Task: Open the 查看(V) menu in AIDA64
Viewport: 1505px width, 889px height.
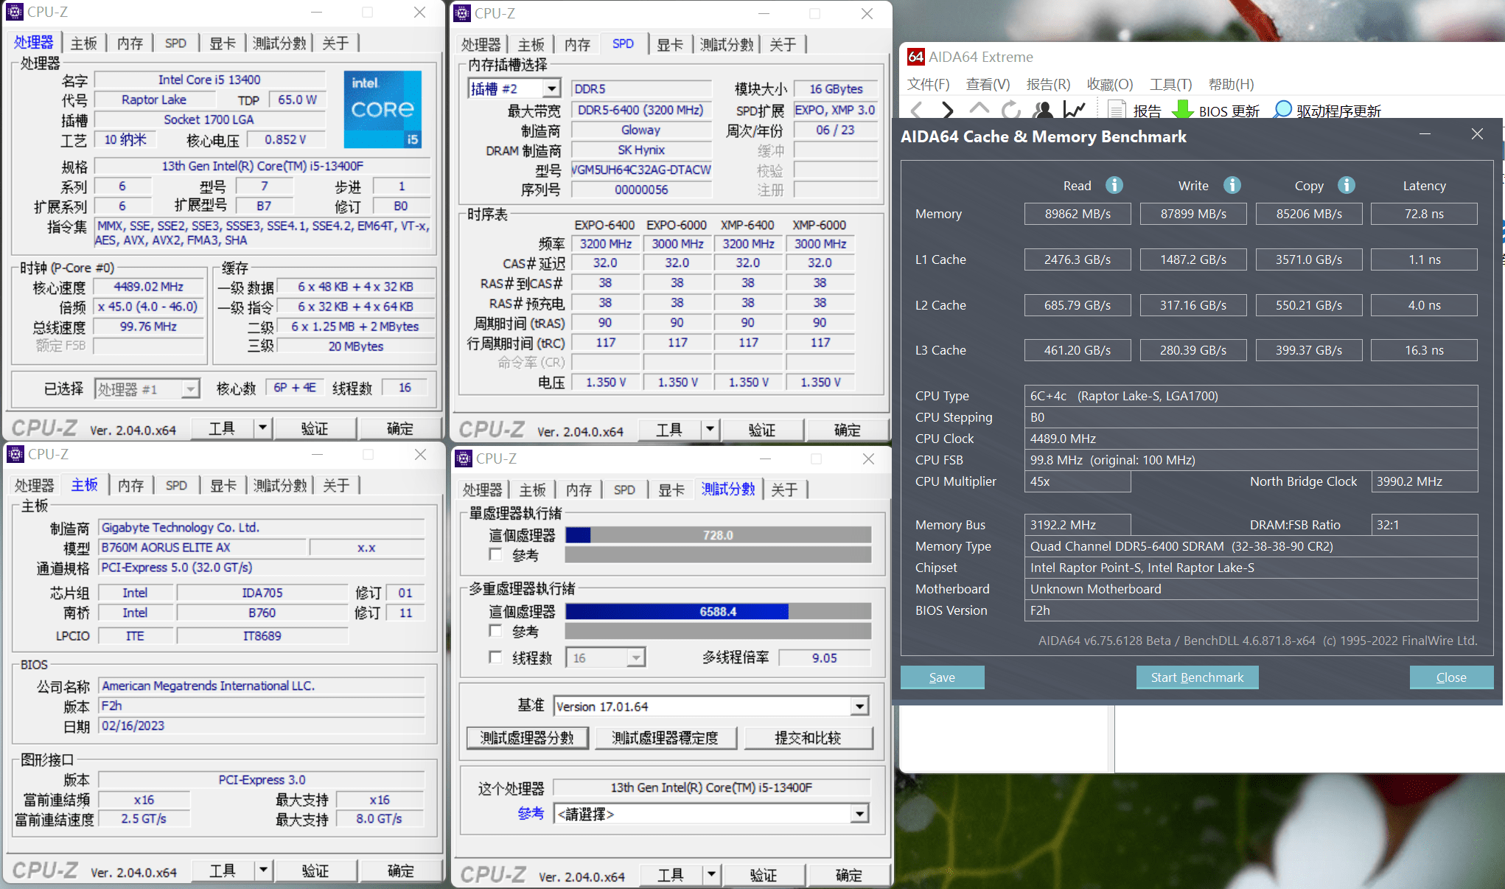Action: 988,84
